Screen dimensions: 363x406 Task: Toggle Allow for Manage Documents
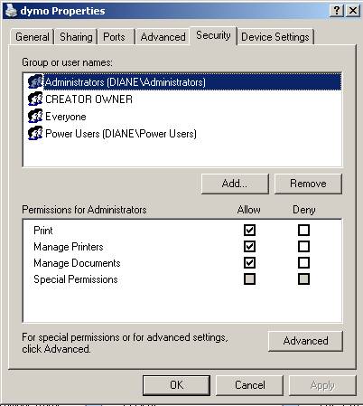click(249, 263)
